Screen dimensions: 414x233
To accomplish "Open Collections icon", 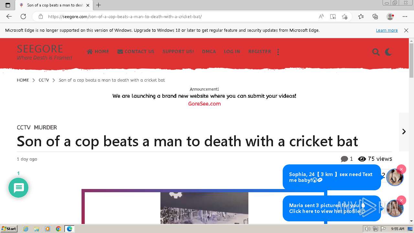I will pos(375,17).
